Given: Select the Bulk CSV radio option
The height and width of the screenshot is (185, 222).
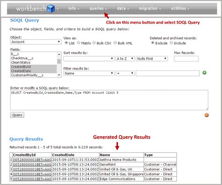Looking at the screenshot, I should pos(94,42).
